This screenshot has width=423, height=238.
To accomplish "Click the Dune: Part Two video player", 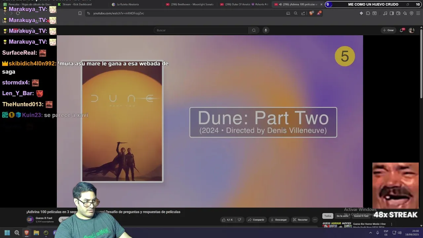I will click(x=210, y=121).
